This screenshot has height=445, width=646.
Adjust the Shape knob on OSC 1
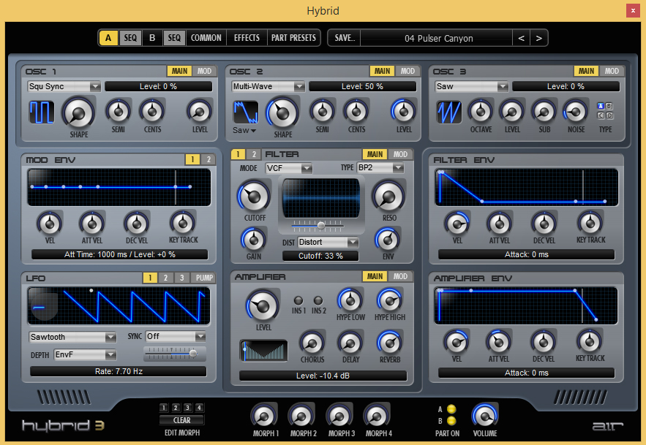[x=78, y=114]
